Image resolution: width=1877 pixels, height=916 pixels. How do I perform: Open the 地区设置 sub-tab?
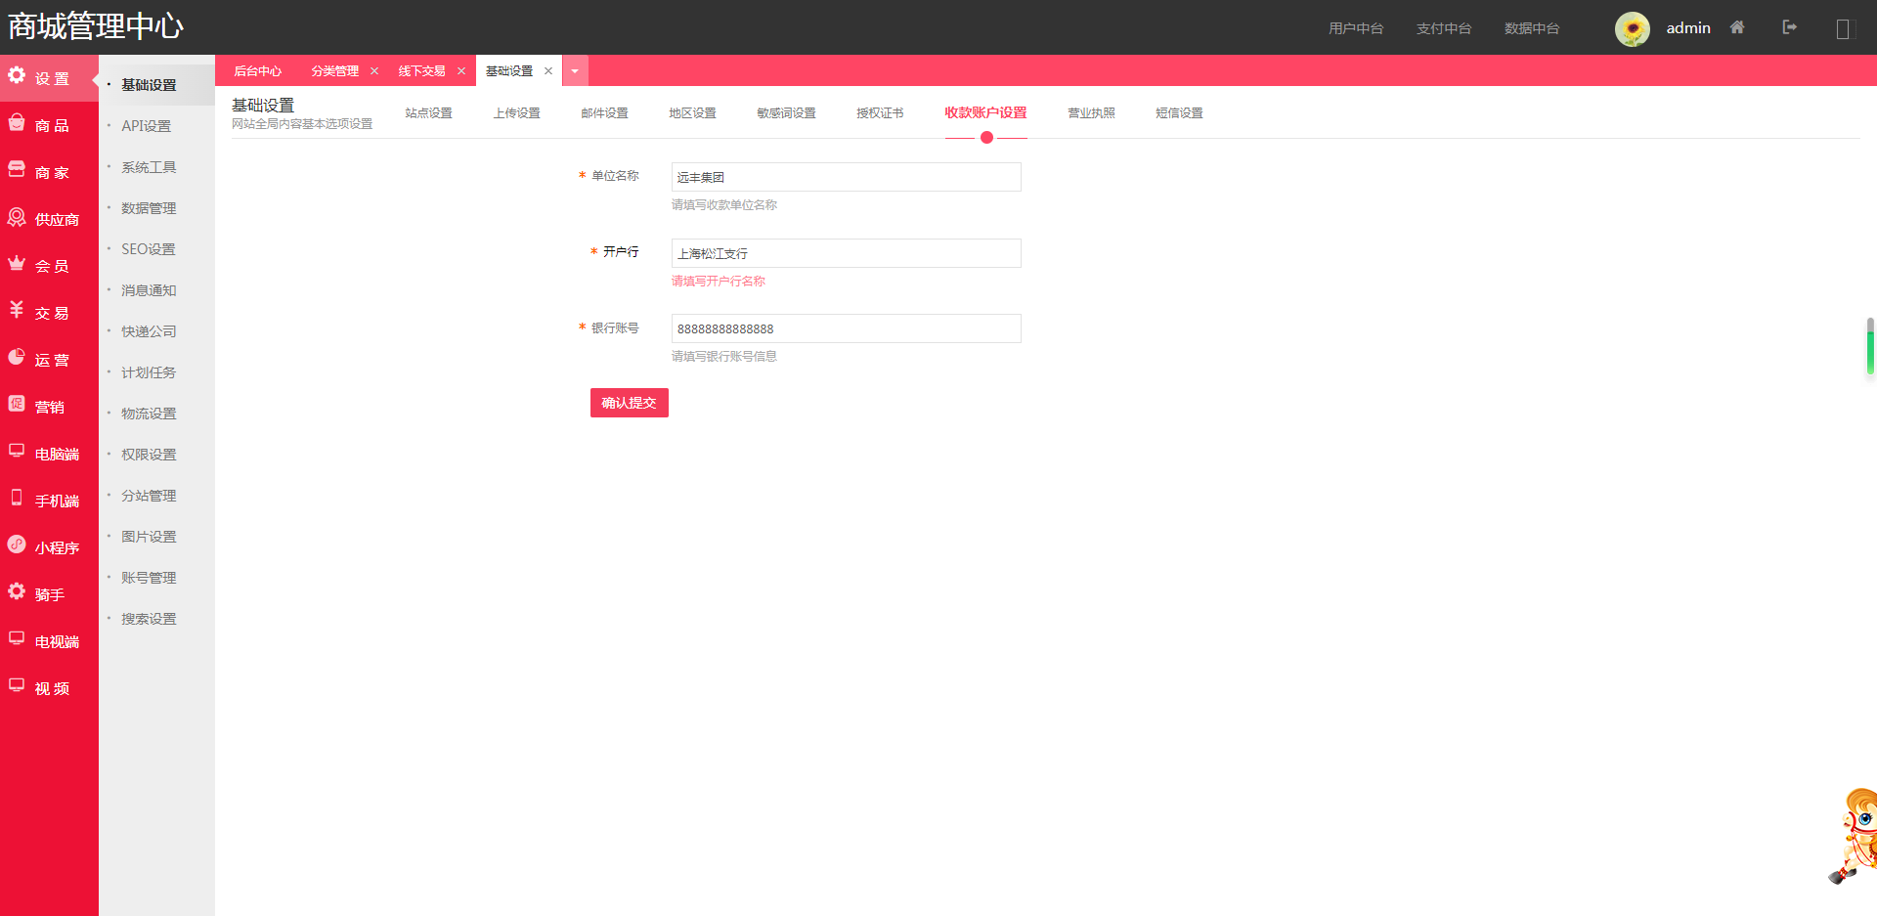click(x=693, y=113)
